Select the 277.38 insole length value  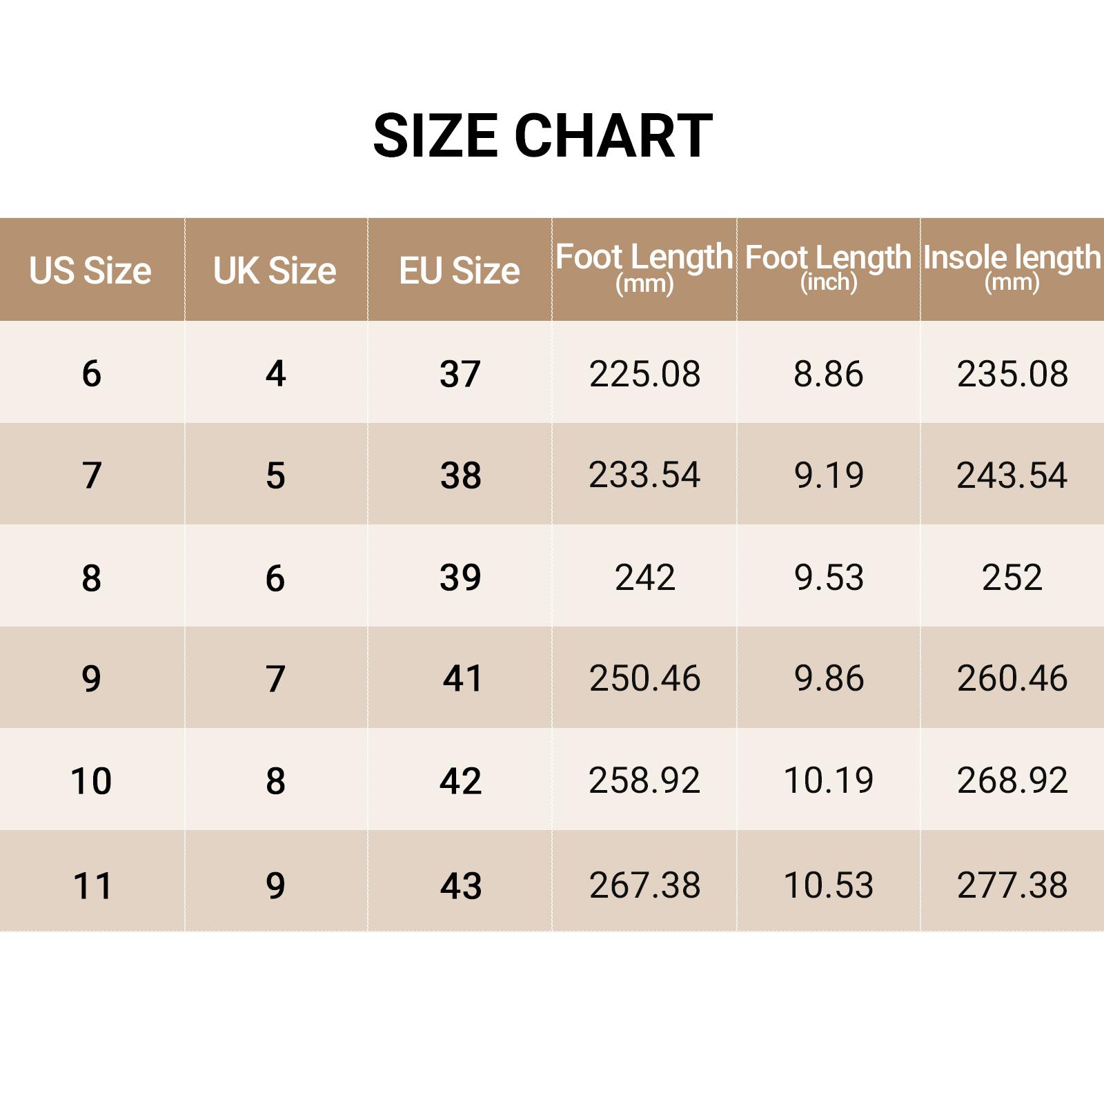1012,885
